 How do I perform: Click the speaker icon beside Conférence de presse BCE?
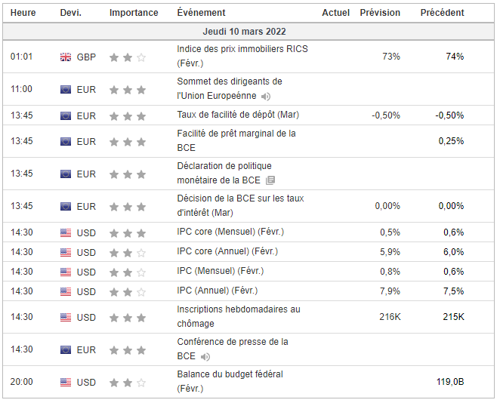205,356
